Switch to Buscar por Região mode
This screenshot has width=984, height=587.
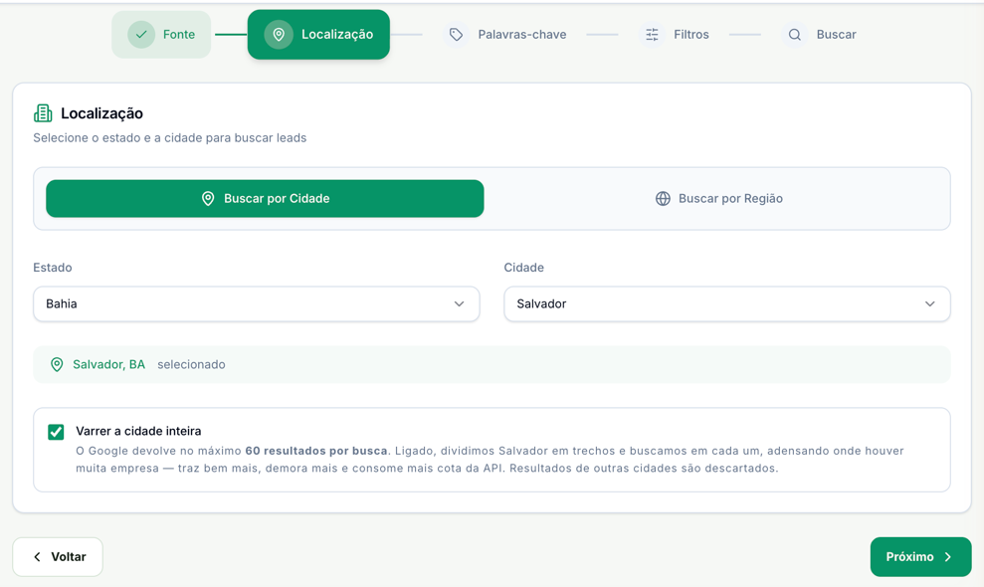coord(718,198)
